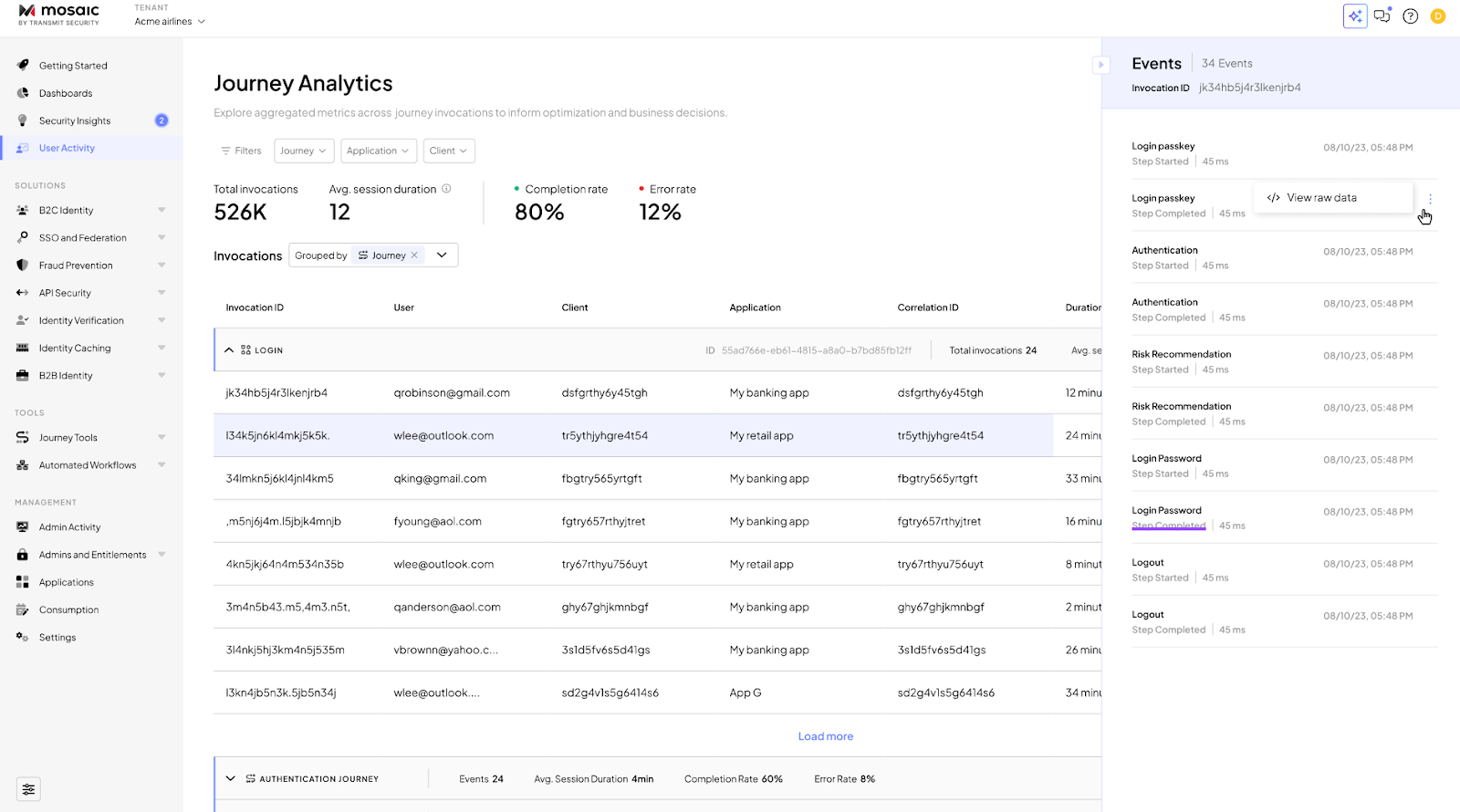1460x812 pixels.
Task: Open the Application filter dropdown
Action: tap(378, 151)
